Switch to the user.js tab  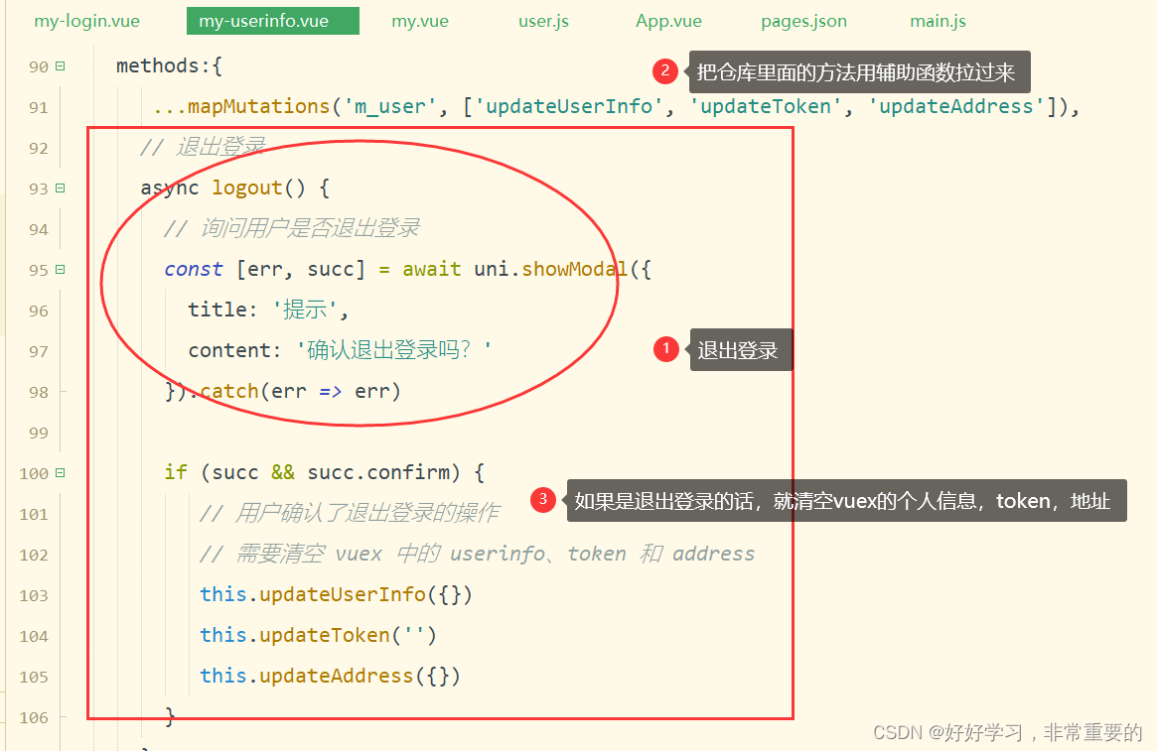pos(542,20)
